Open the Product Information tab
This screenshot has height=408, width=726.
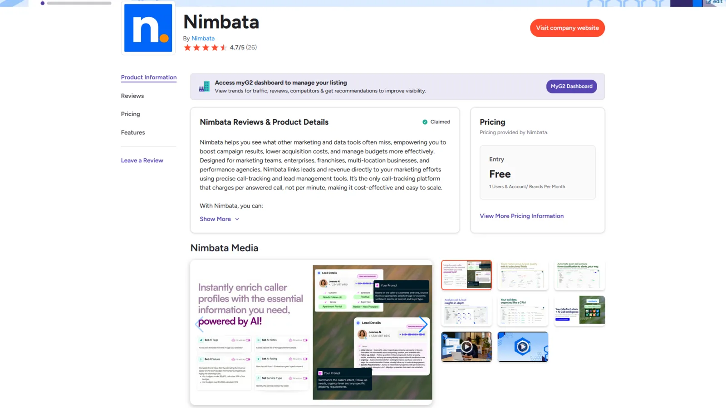pyautogui.click(x=149, y=78)
